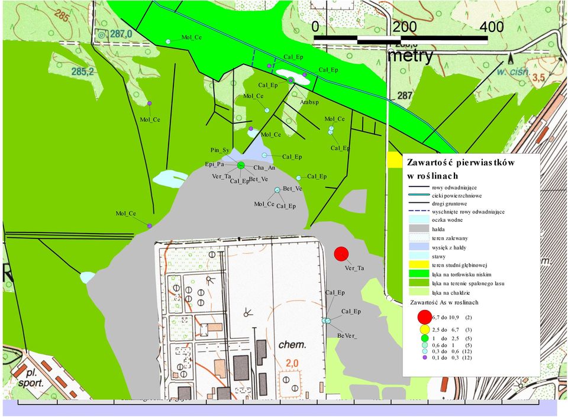Click the 'Arabsp' plant label
The image size is (568, 417).
[x=309, y=102]
